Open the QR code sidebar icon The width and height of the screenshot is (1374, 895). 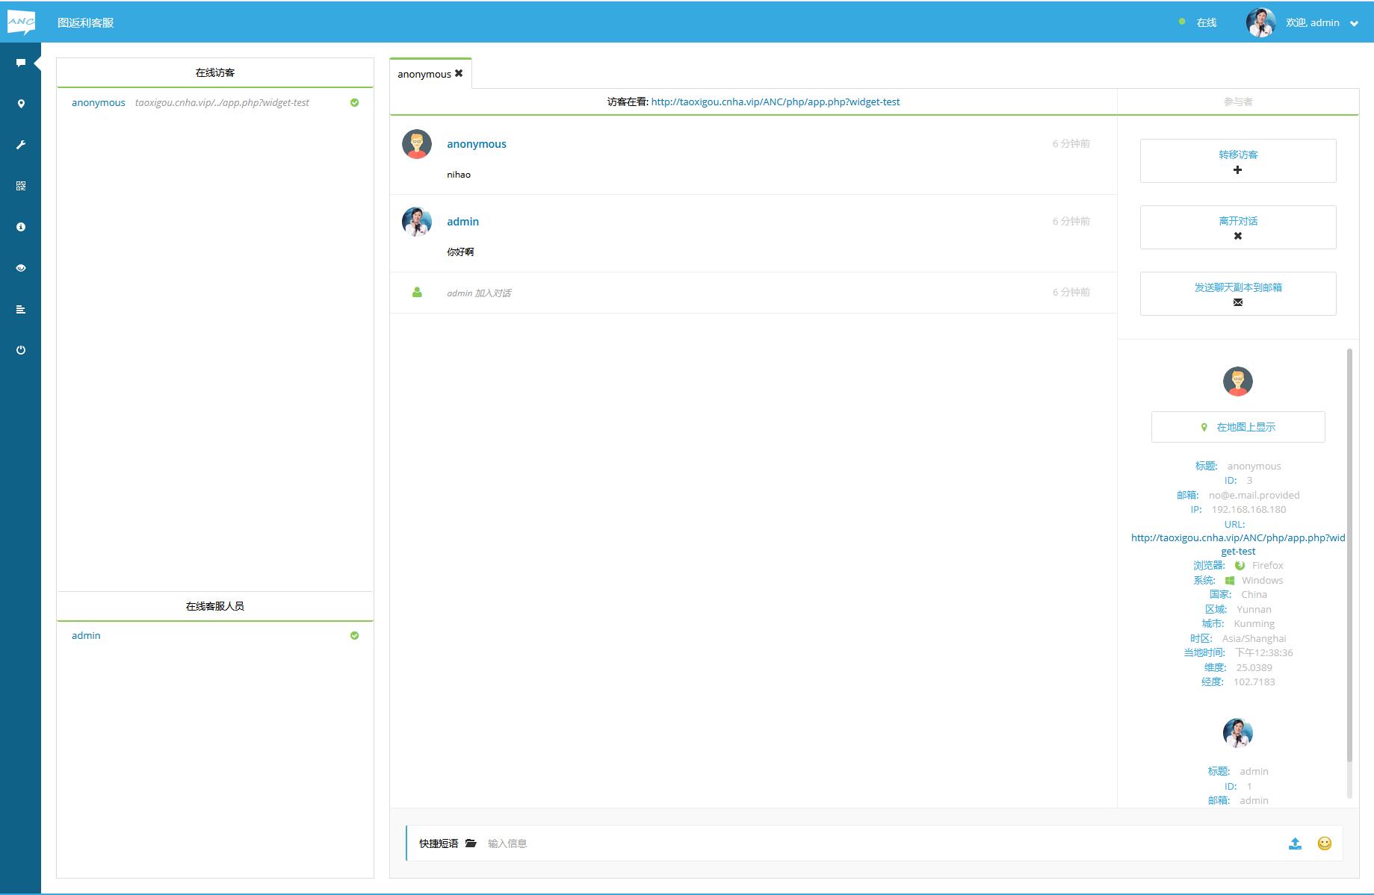[x=21, y=186]
